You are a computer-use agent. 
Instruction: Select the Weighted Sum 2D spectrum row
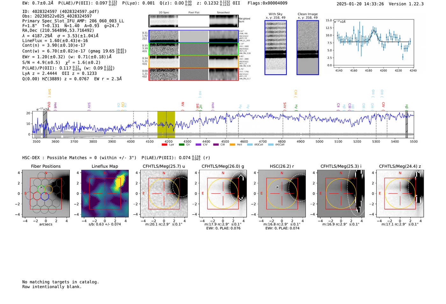(x=194, y=21)
